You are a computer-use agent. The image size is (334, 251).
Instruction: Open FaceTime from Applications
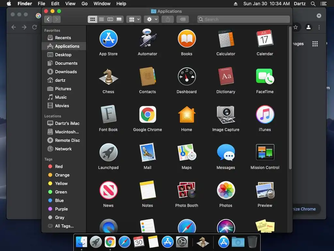[x=265, y=76]
